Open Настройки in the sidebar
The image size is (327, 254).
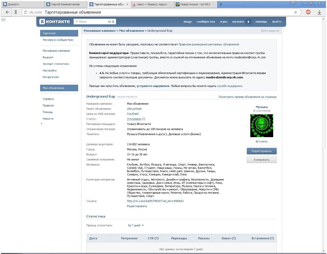click(50, 70)
